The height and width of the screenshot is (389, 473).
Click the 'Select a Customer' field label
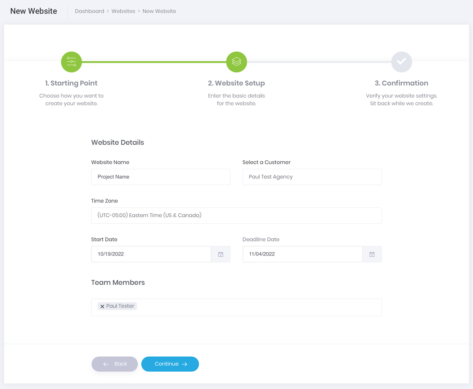266,162
